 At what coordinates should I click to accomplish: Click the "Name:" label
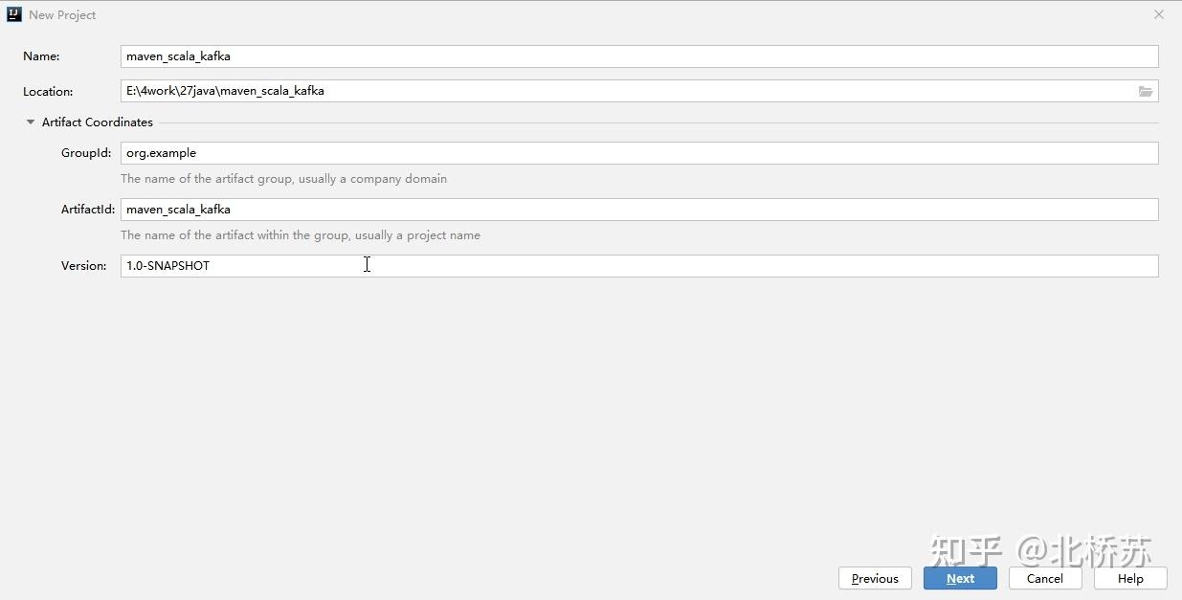pyautogui.click(x=41, y=56)
